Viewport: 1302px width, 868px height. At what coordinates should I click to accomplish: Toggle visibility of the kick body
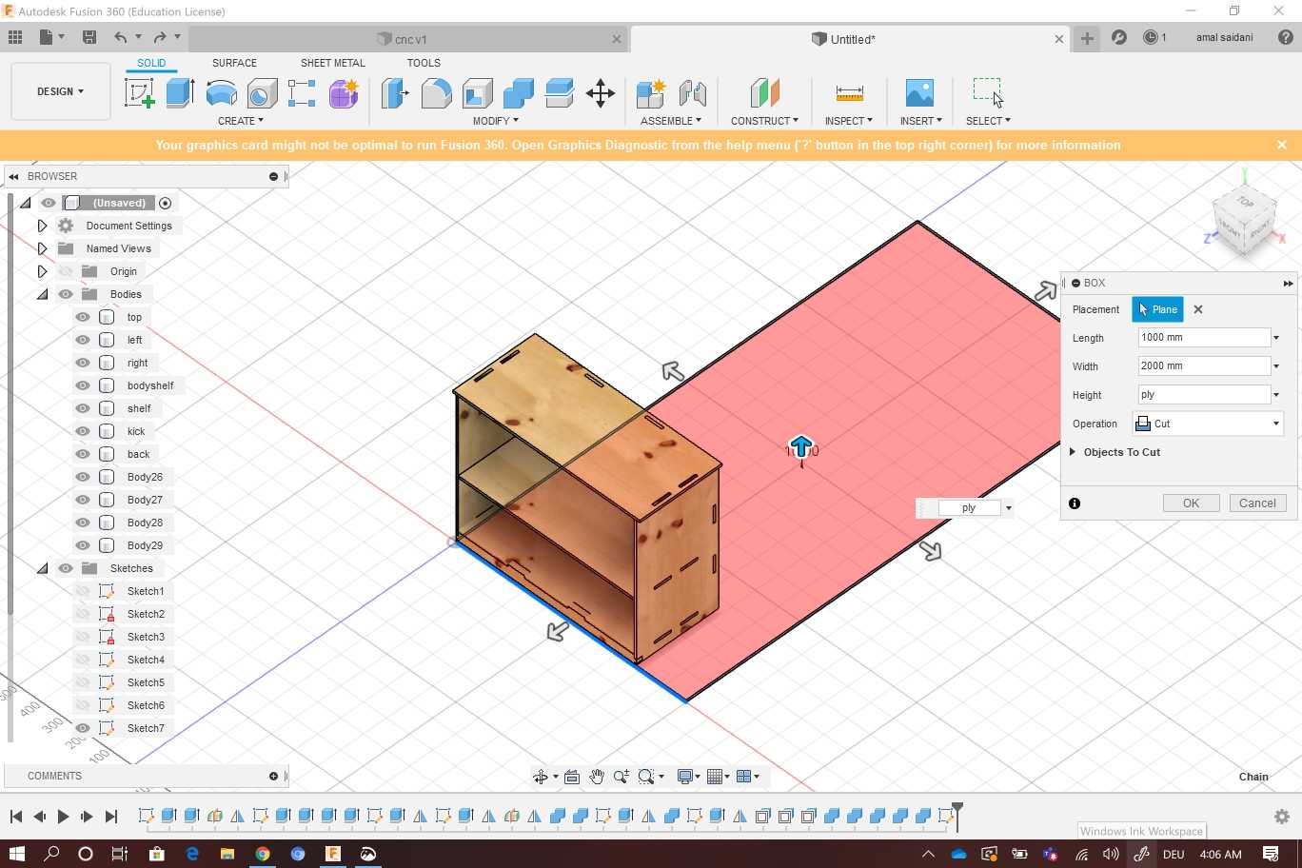83,431
